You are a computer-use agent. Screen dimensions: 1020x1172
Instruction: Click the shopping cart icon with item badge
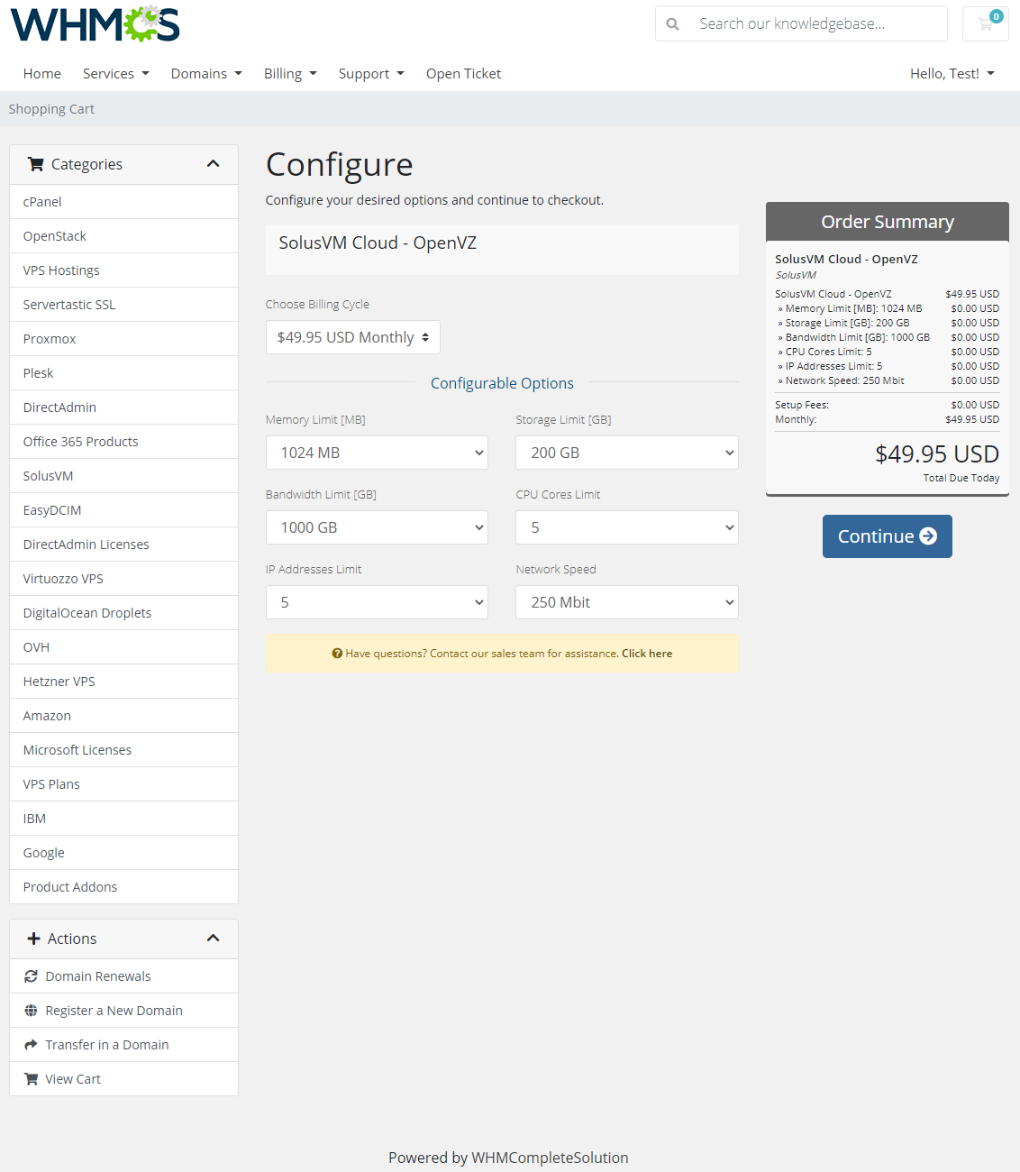985,23
